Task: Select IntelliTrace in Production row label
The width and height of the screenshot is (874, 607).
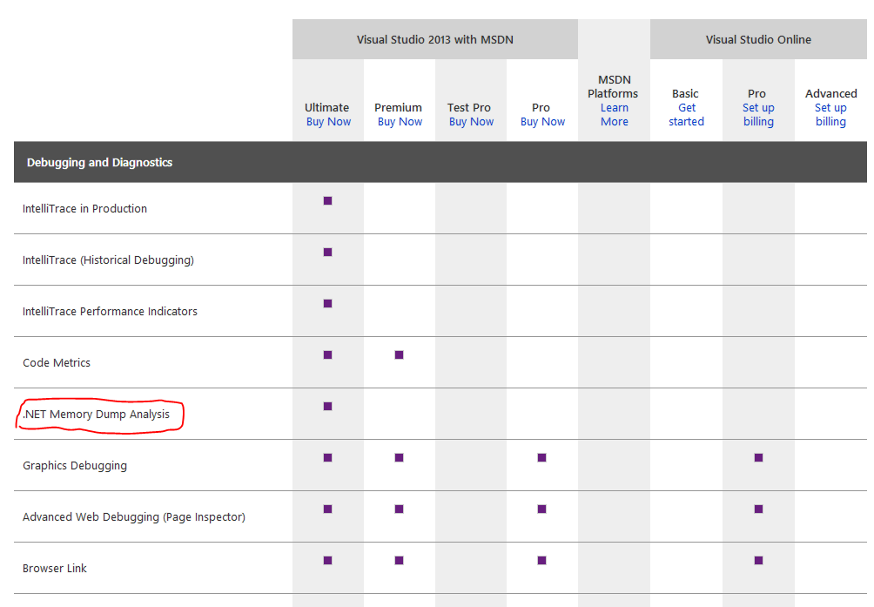Action: pos(84,208)
